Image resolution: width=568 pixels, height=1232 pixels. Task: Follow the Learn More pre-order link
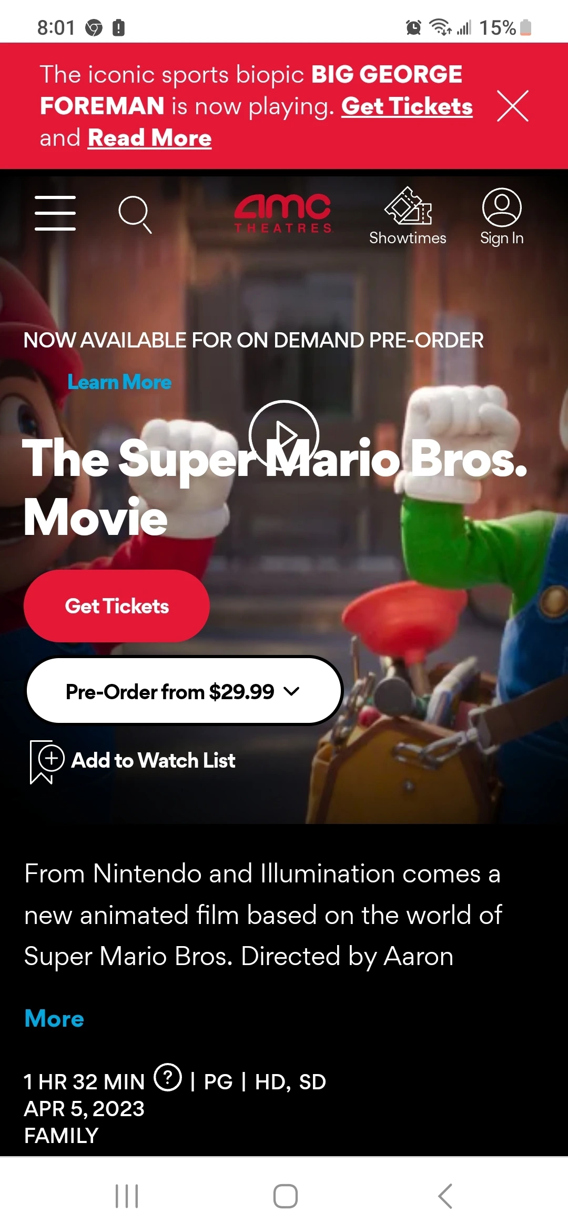point(119,382)
